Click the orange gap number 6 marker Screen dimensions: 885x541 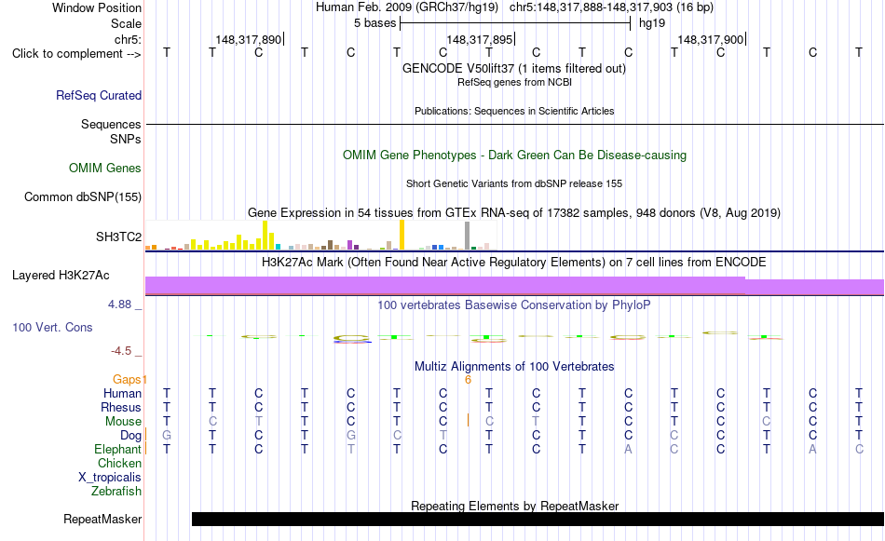468,380
